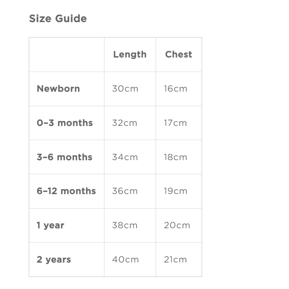
Task: Click the Newborn row label
Action: coord(58,89)
